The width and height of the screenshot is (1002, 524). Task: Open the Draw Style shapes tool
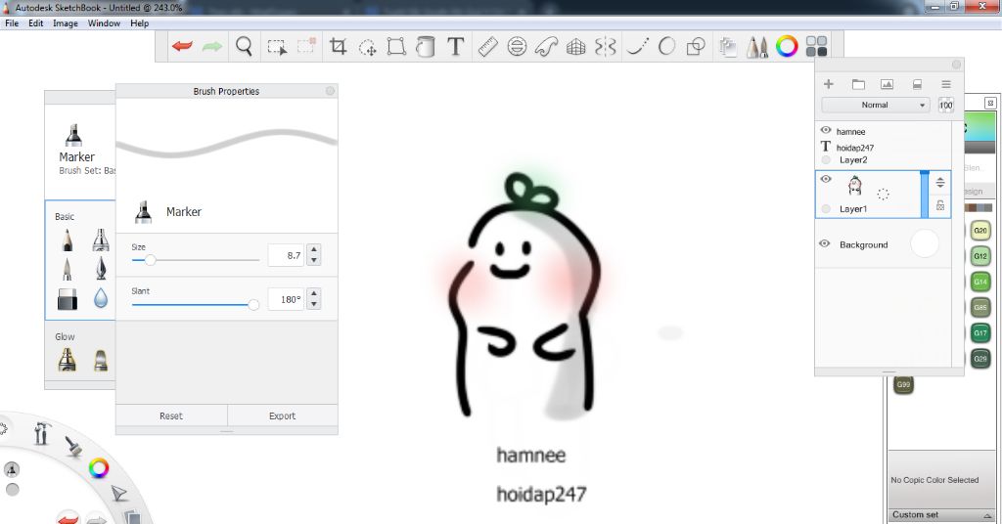[696, 47]
